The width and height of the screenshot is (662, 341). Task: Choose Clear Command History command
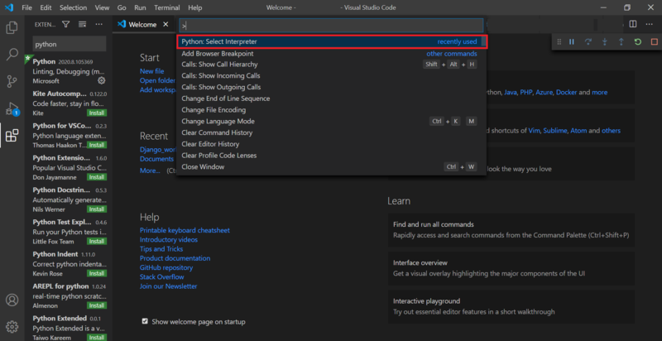(x=332, y=132)
